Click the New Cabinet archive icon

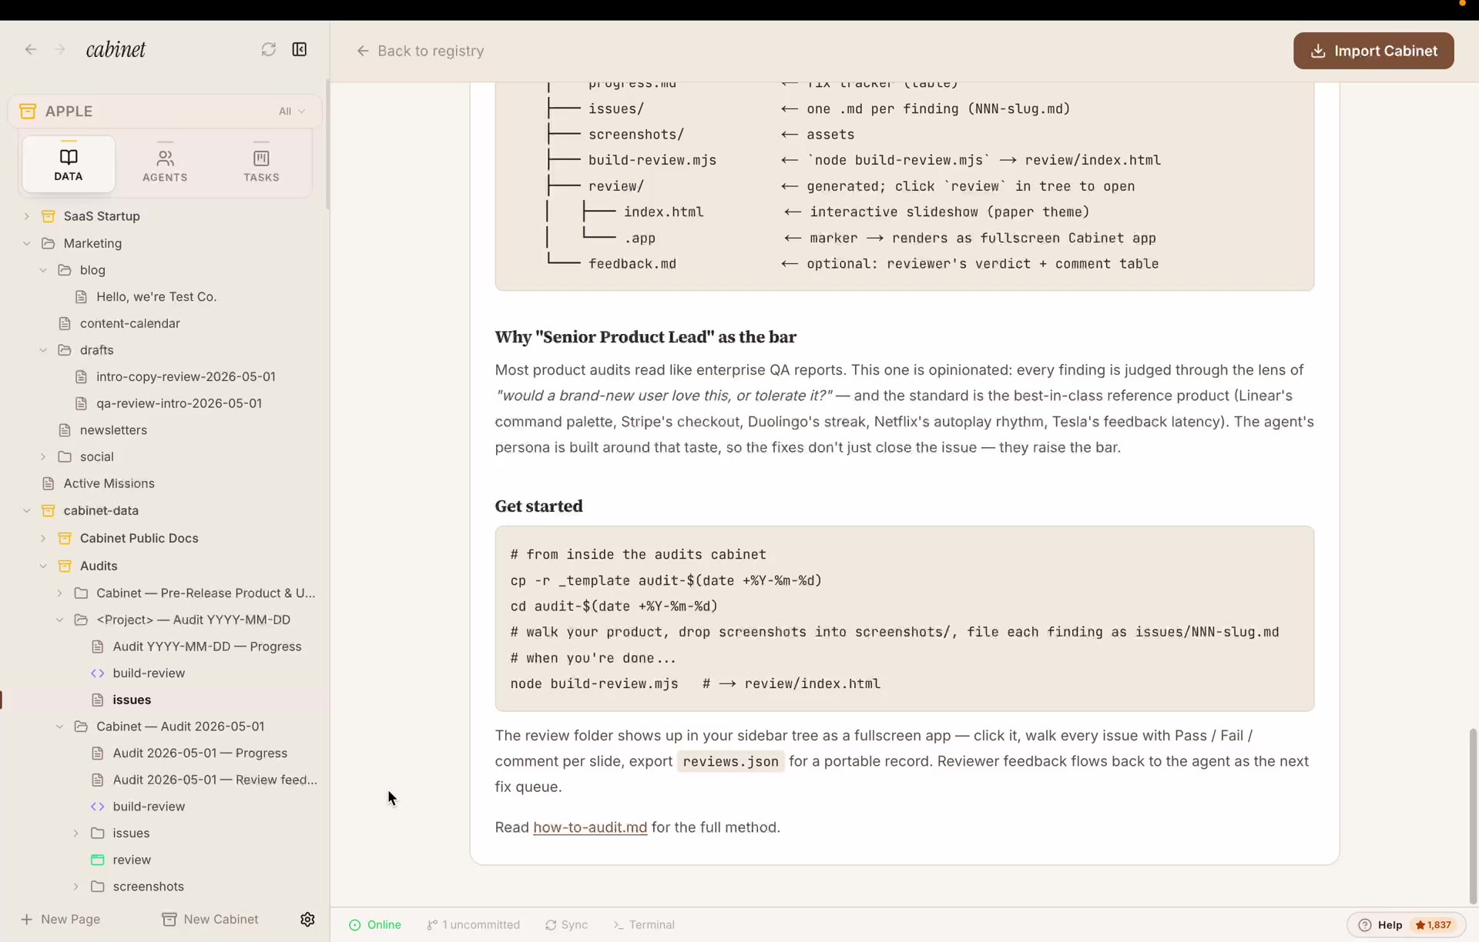pos(169,919)
